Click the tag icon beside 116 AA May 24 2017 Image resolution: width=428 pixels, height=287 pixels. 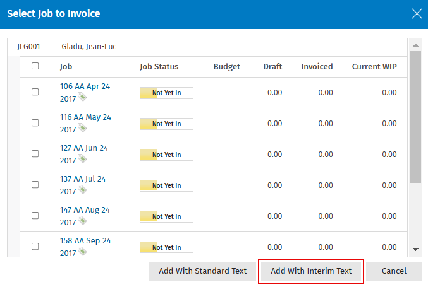[x=82, y=127]
